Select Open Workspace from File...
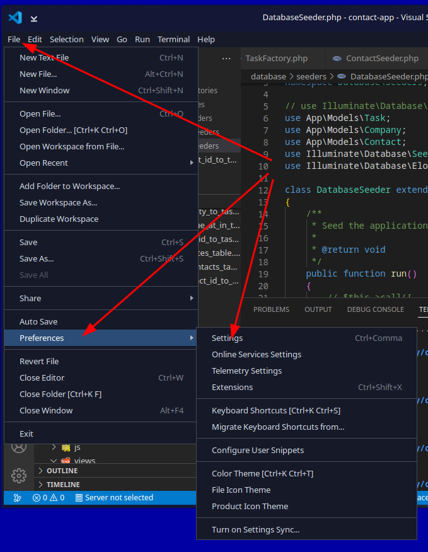Viewport: 428px width, 552px height. click(100, 146)
